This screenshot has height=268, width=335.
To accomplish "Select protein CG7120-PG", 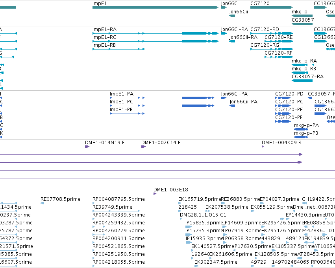I will pos(283,106).
